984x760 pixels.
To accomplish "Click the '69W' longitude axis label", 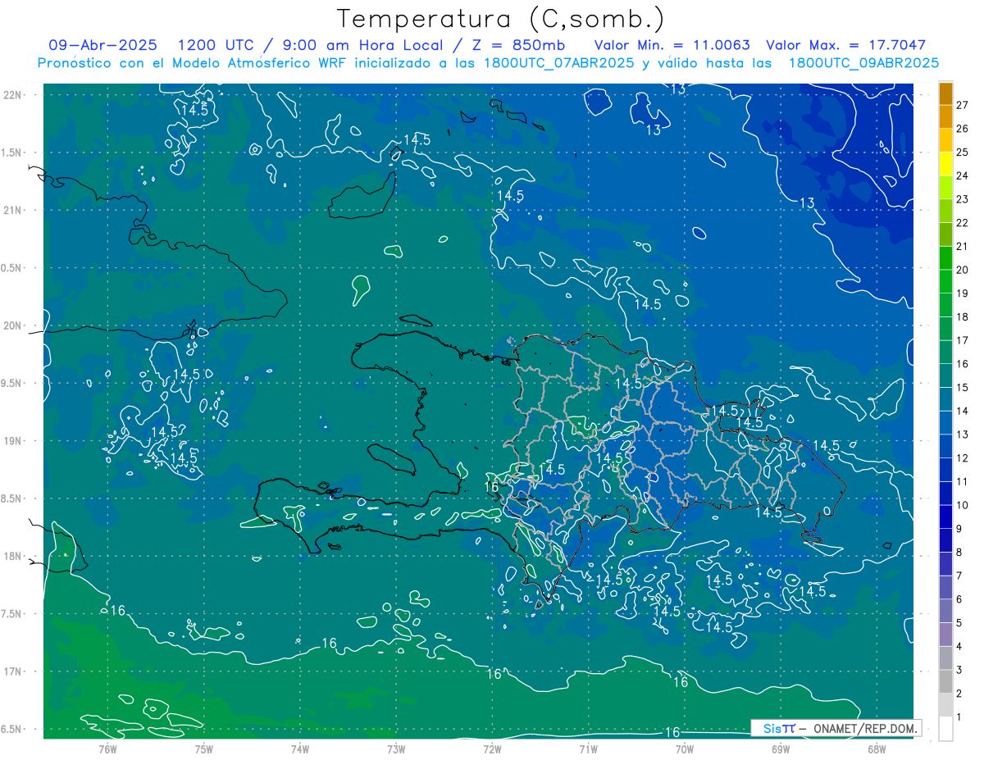I will (x=781, y=749).
